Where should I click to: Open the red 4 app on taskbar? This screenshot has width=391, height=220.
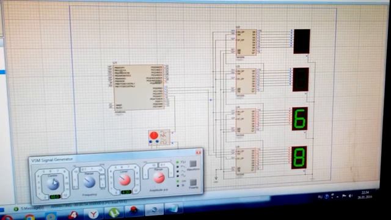tap(73, 215)
